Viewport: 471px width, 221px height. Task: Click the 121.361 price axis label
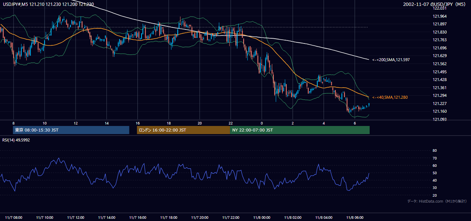[440, 88]
